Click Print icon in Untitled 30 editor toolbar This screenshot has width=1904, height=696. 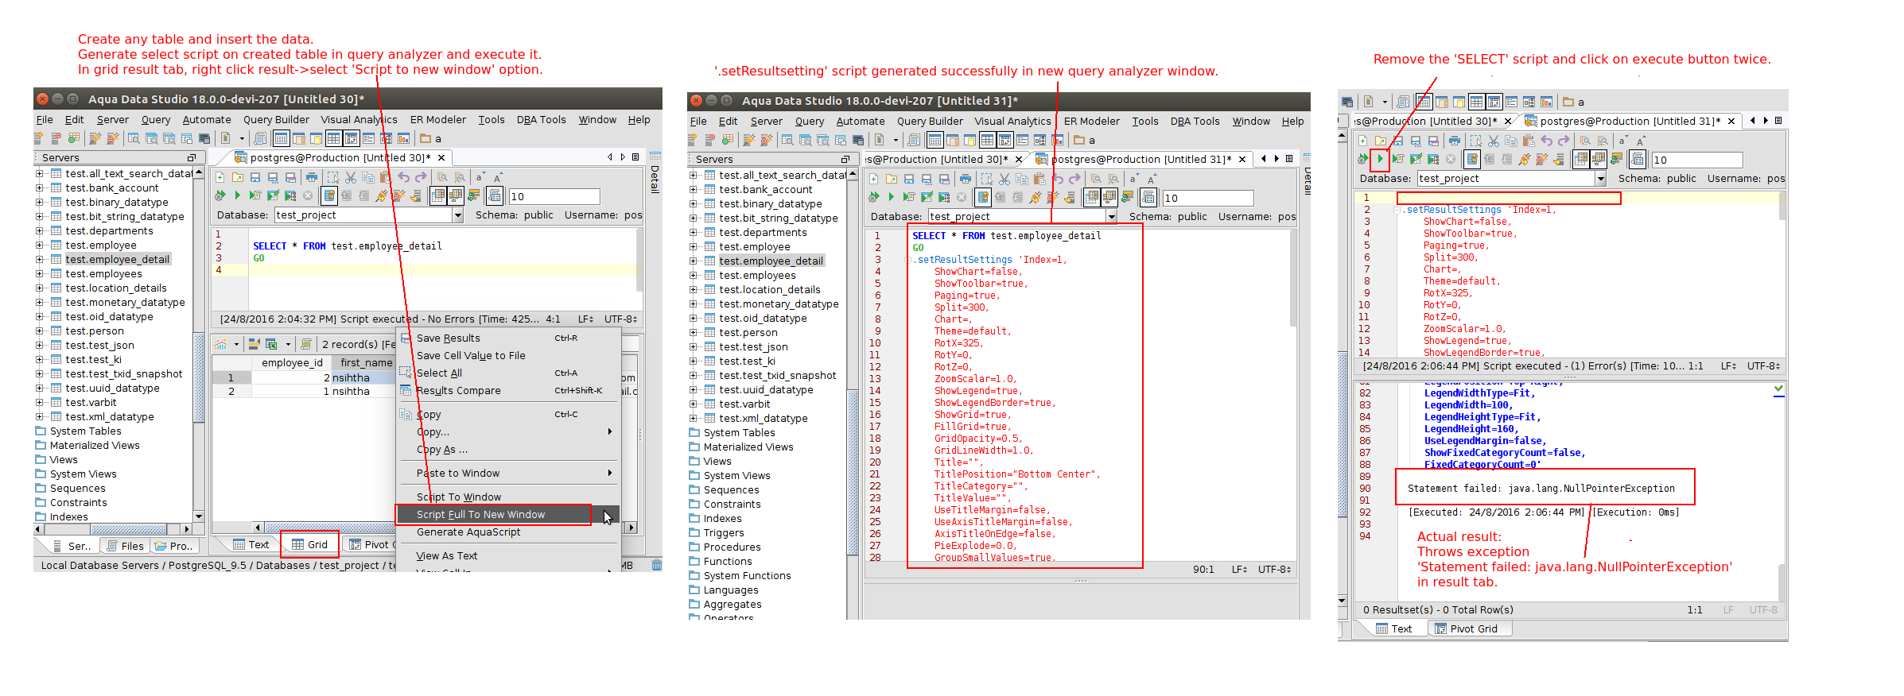(312, 177)
